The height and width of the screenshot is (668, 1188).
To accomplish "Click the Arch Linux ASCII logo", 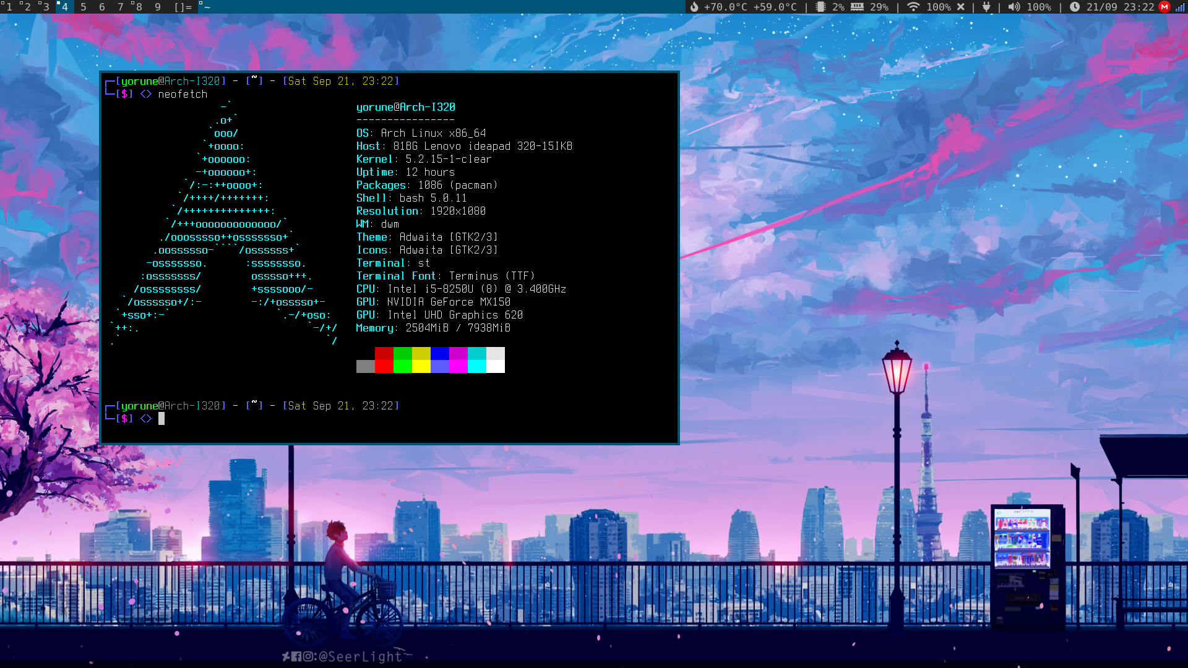I will (x=224, y=224).
